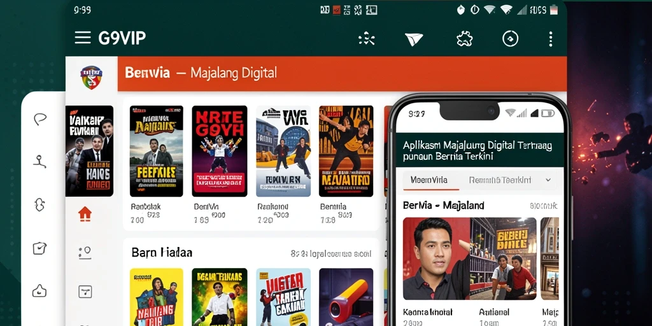Open the Majalus cover above Rantetak
The height and width of the screenshot is (326, 652).
[157, 151]
